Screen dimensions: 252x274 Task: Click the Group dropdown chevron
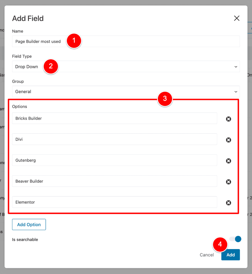pyautogui.click(x=235, y=92)
